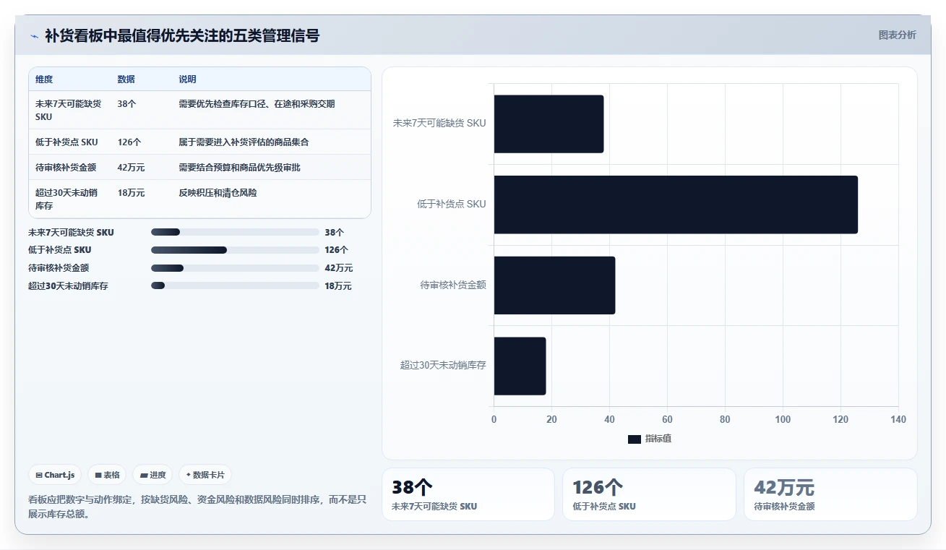This screenshot has width=946, height=550.
Task: Select the 表格 tag chip
Action: [107, 475]
